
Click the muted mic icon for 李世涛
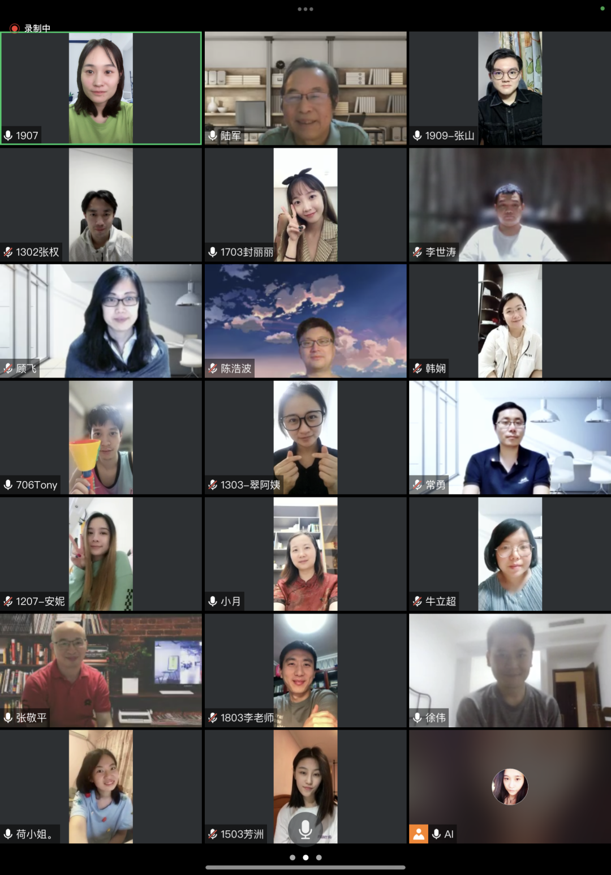tap(418, 252)
